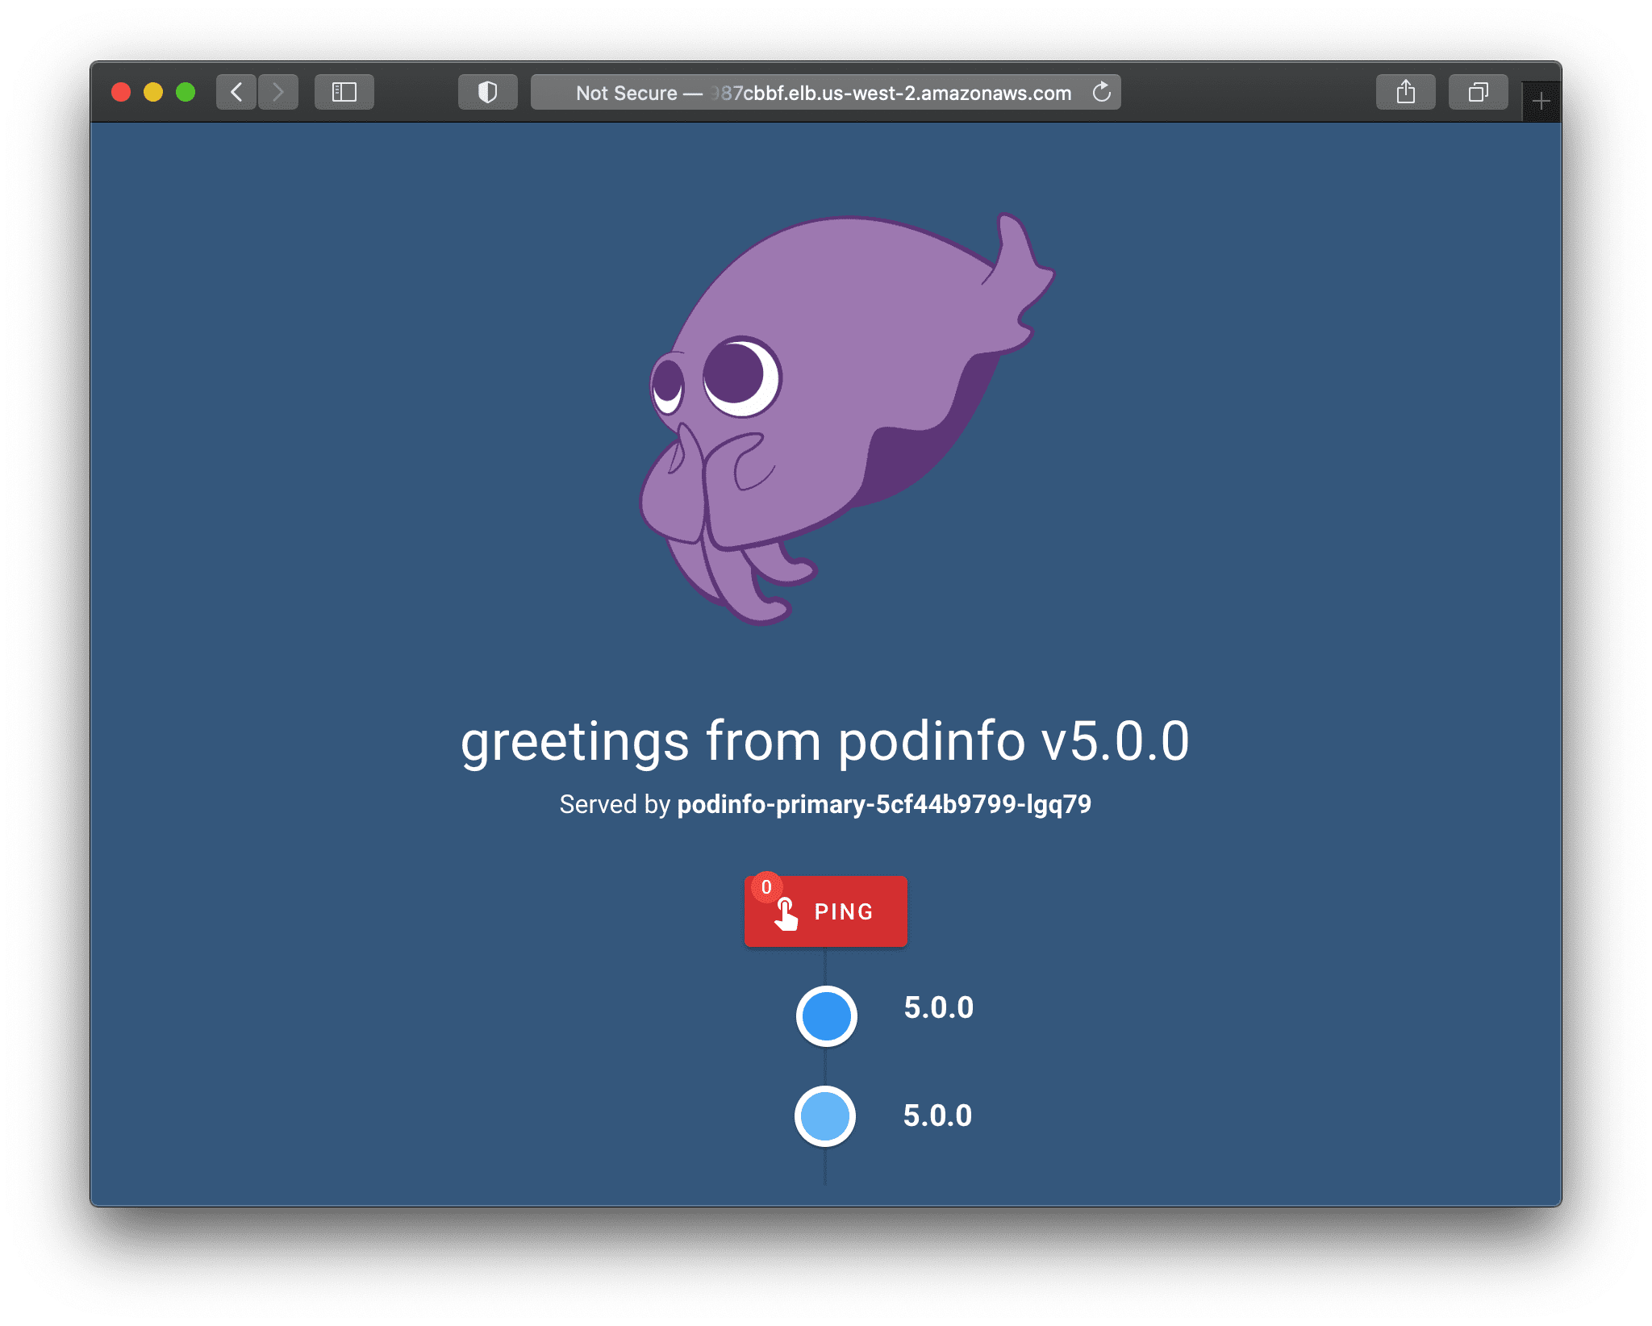
Task: Click the pod name podinfo-primary-5cf44b9799-lgq79
Action: coord(883,804)
